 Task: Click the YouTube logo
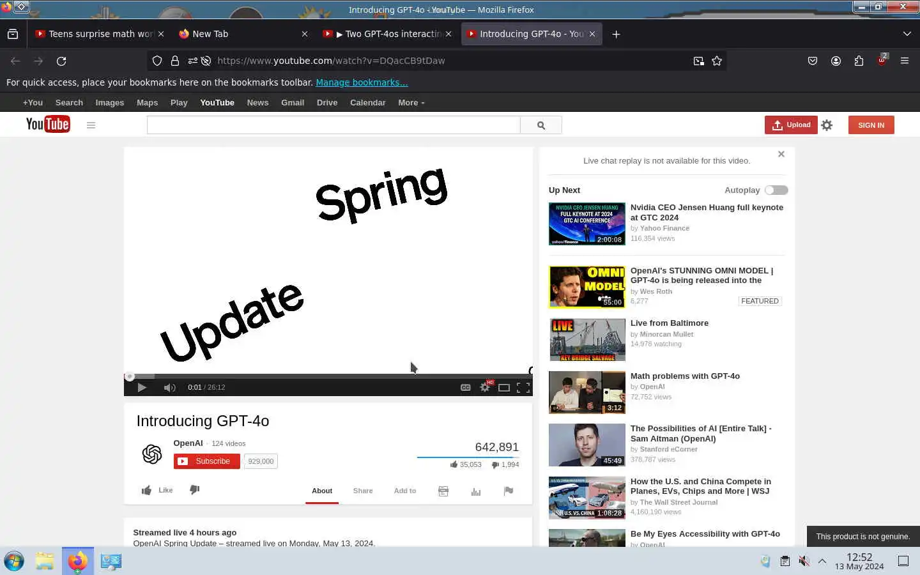point(48,125)
